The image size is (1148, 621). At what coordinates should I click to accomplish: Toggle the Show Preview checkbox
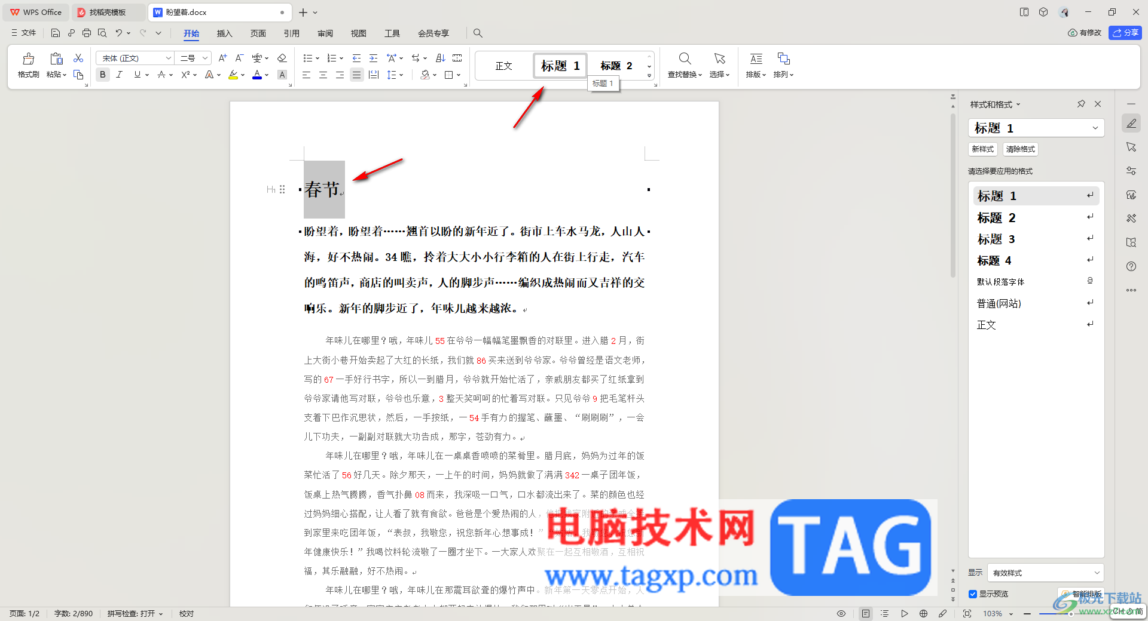[x=973, y=594]
